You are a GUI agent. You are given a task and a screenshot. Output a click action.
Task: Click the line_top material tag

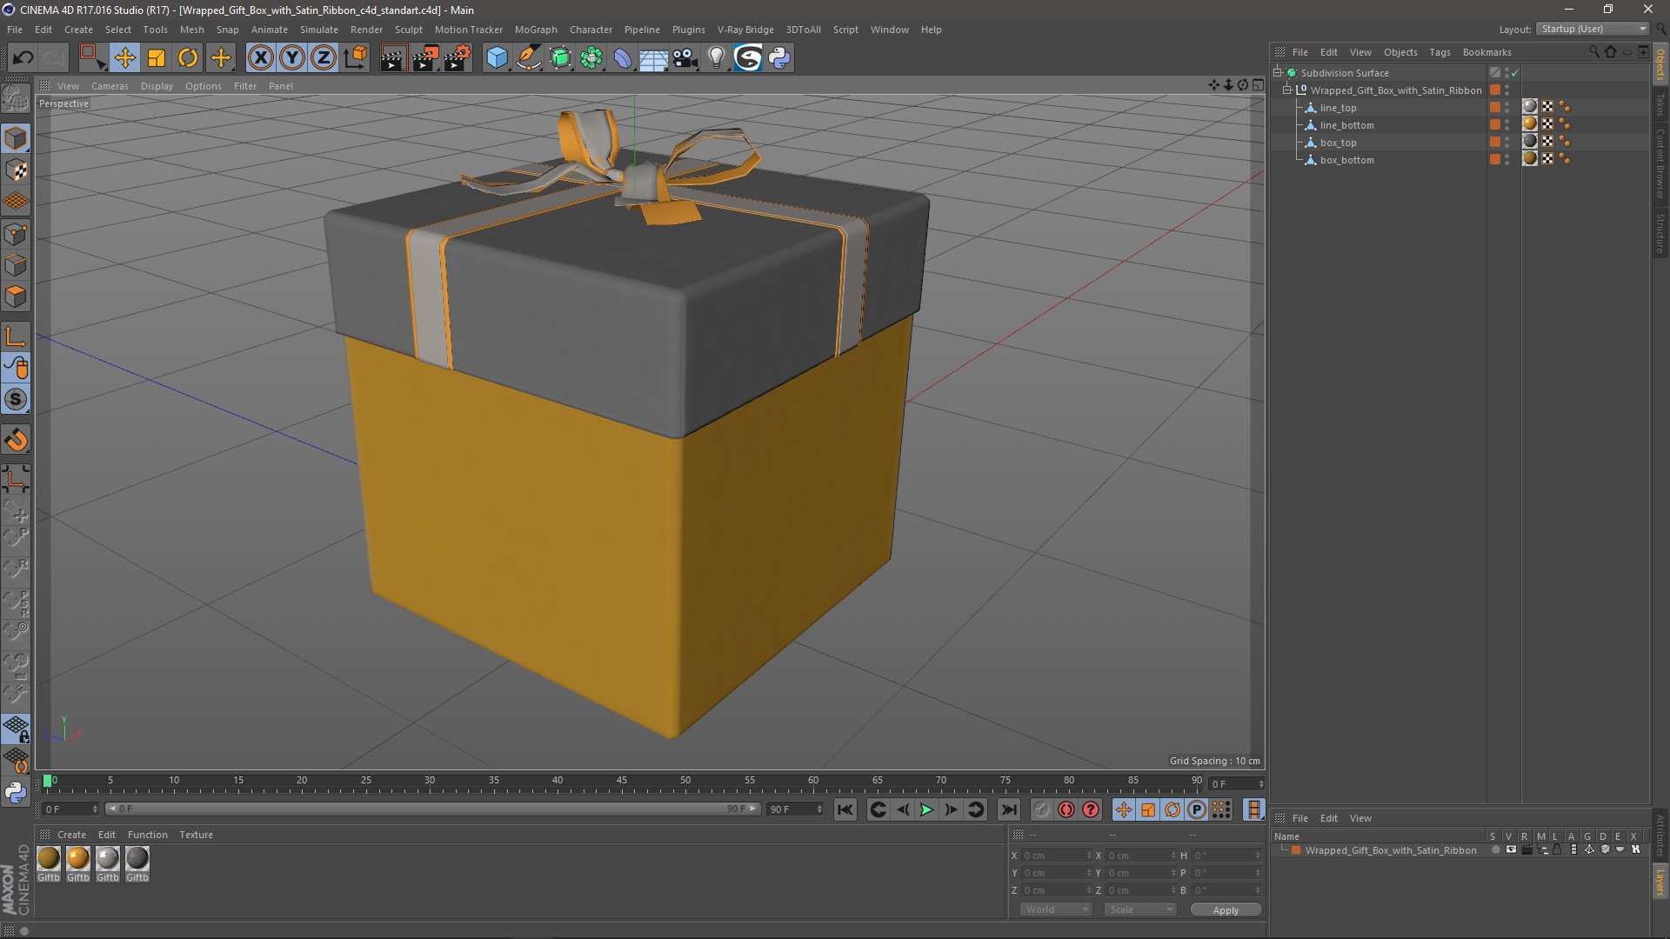(x=1530, y=107)
